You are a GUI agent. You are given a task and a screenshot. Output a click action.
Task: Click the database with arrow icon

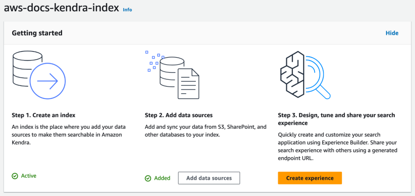pos(39,75)
